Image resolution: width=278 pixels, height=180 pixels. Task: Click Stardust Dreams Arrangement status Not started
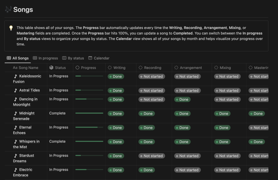[187, 156]
